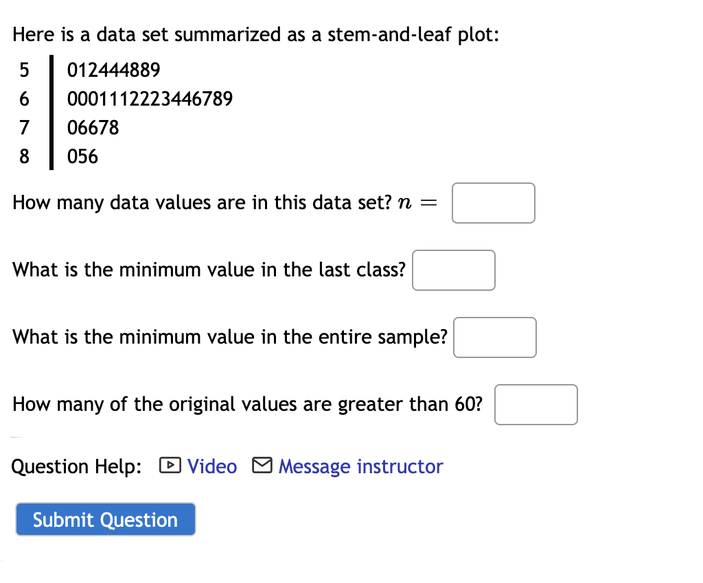Click the question asking how many data values

[x=206, y=202]
